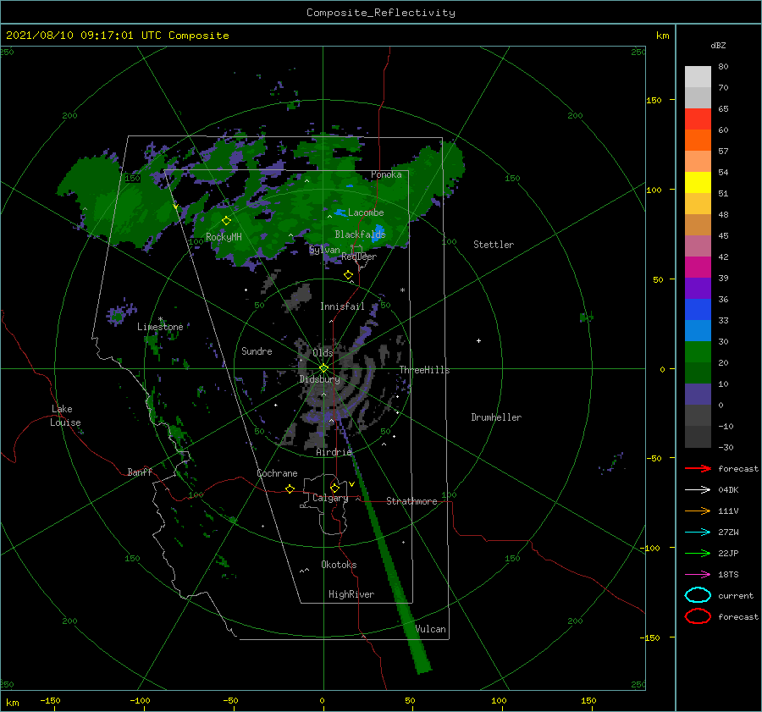Select the bright green swatch between 30 and 20
This screenshot has width=762, height=712.
click(698, 351)
